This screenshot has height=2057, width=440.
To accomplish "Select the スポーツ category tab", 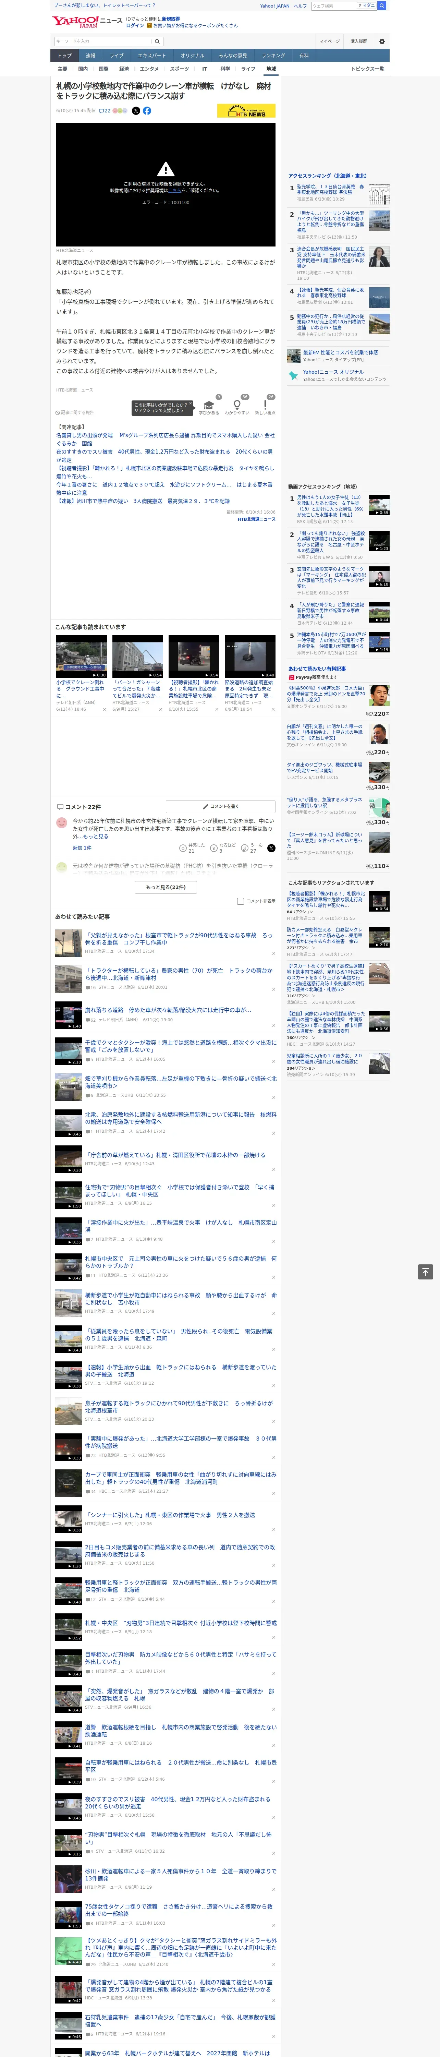I will coord(180,70).
